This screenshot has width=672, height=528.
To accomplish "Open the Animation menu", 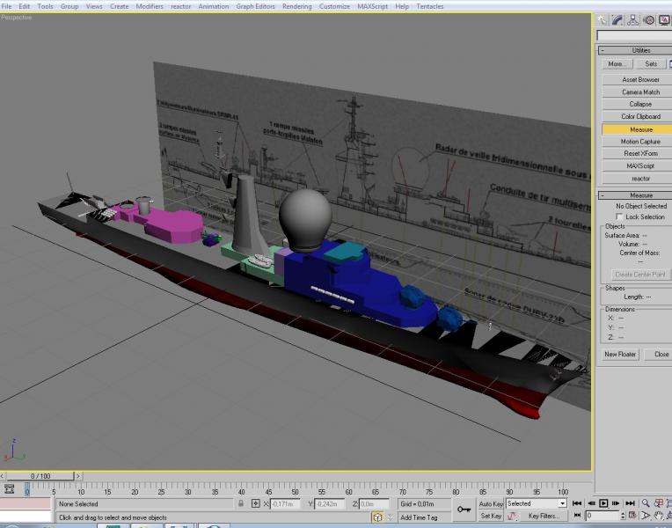I will (x=214, y=6).
